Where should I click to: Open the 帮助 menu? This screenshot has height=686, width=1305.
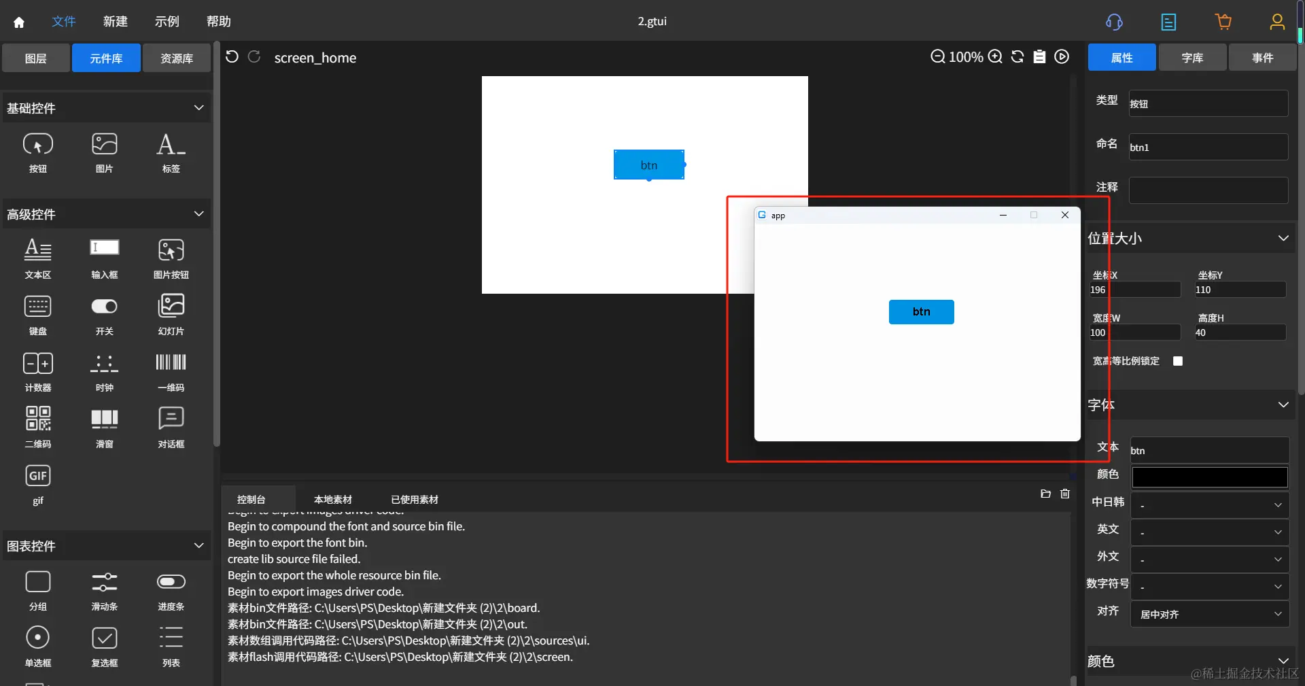tap(219, 22)
